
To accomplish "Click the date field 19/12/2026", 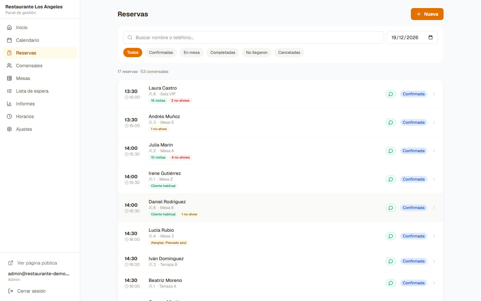I will (412, 37).
